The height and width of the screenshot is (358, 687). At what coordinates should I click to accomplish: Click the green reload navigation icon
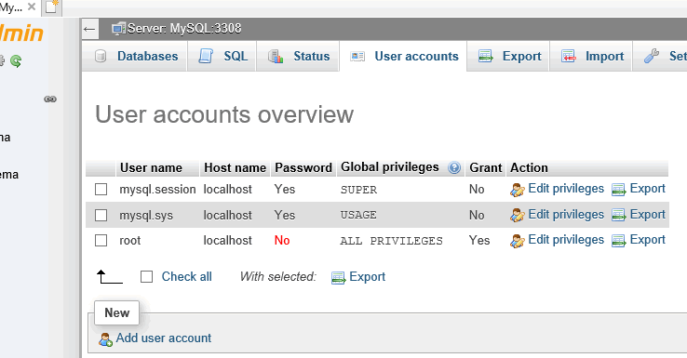[16, 60]
